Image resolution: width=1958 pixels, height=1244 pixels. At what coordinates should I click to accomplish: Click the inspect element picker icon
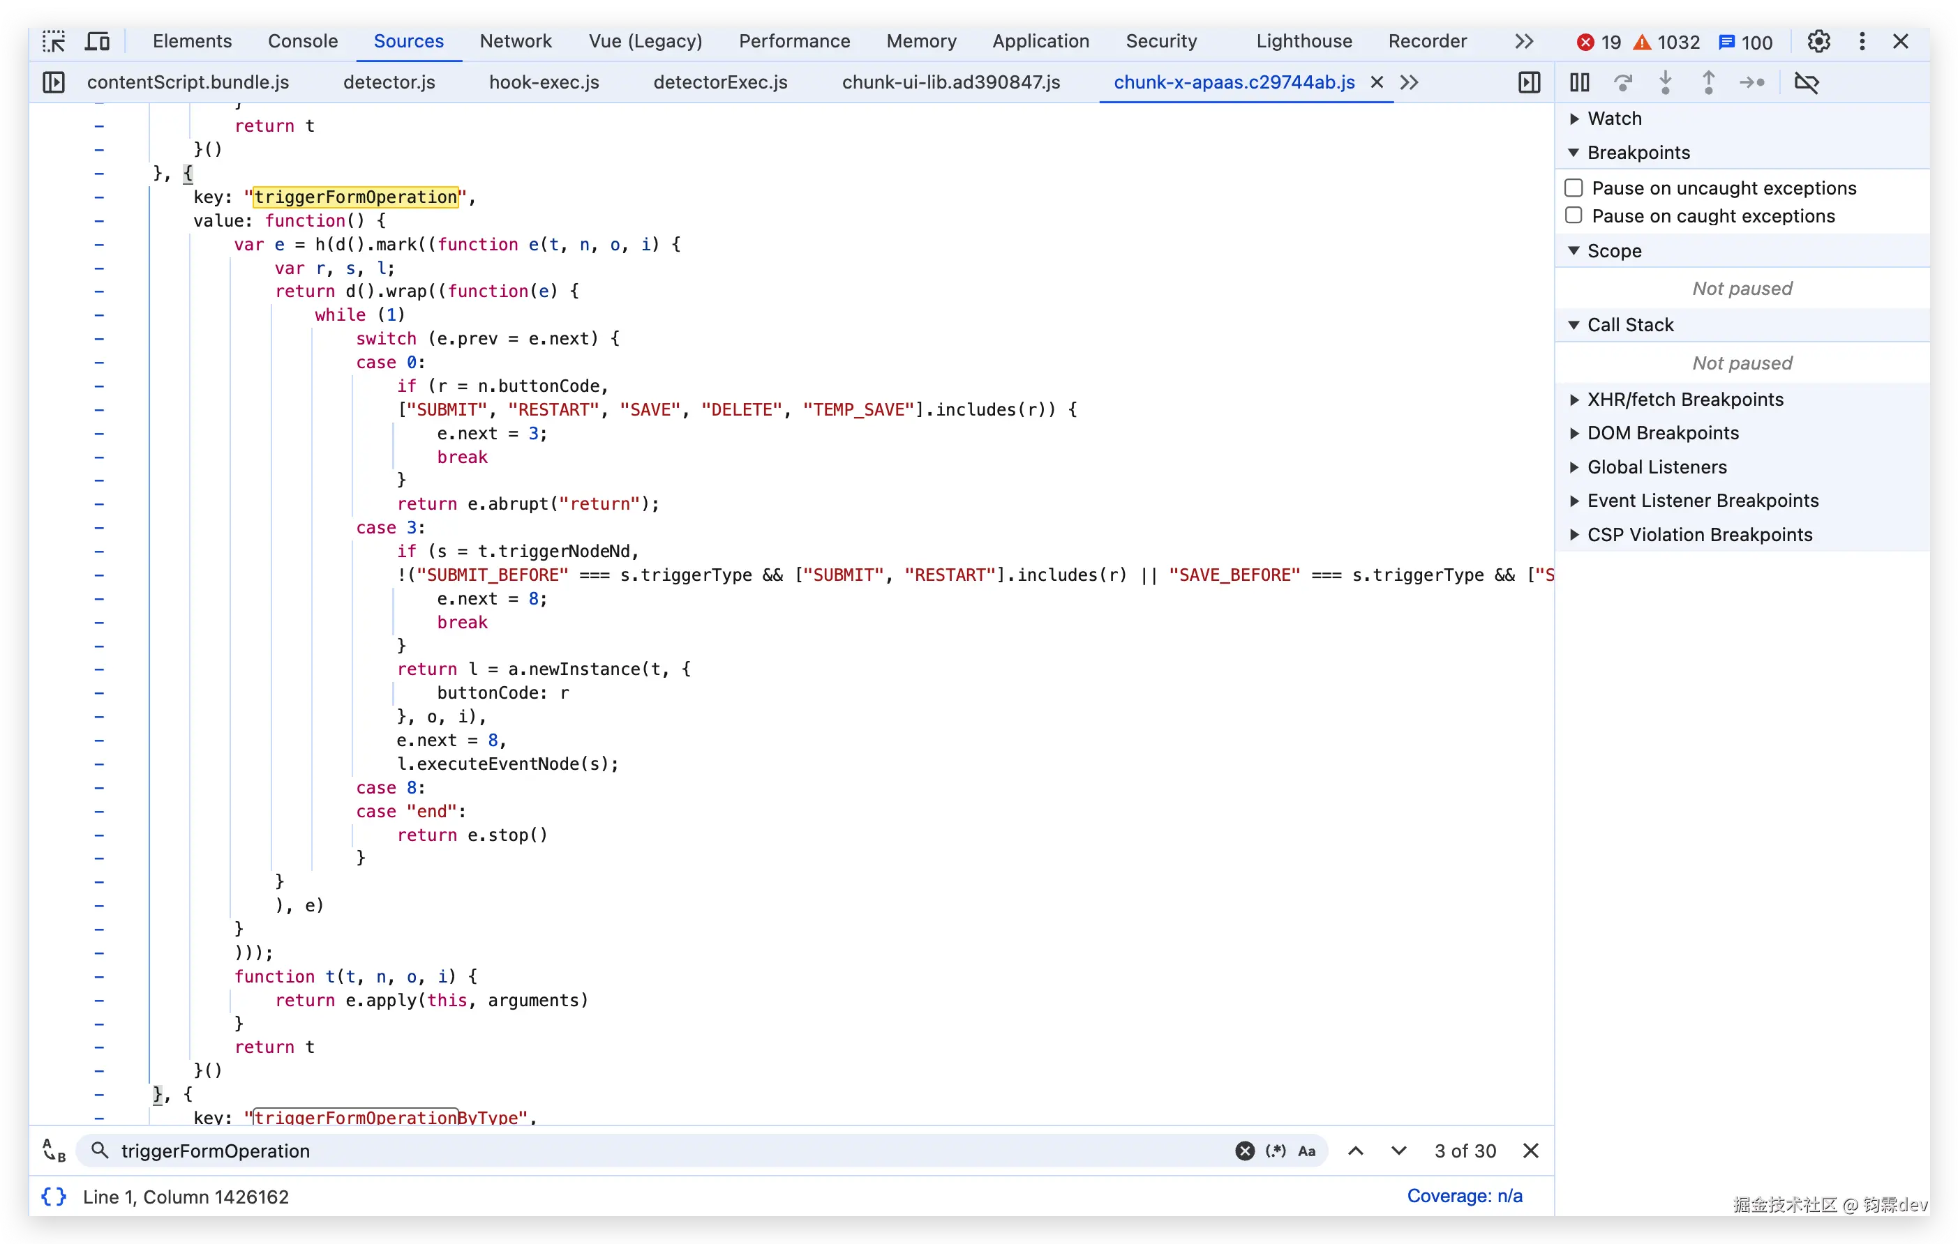point(54,41)
